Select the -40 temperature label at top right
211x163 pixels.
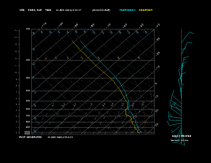[x=157, y=25]
